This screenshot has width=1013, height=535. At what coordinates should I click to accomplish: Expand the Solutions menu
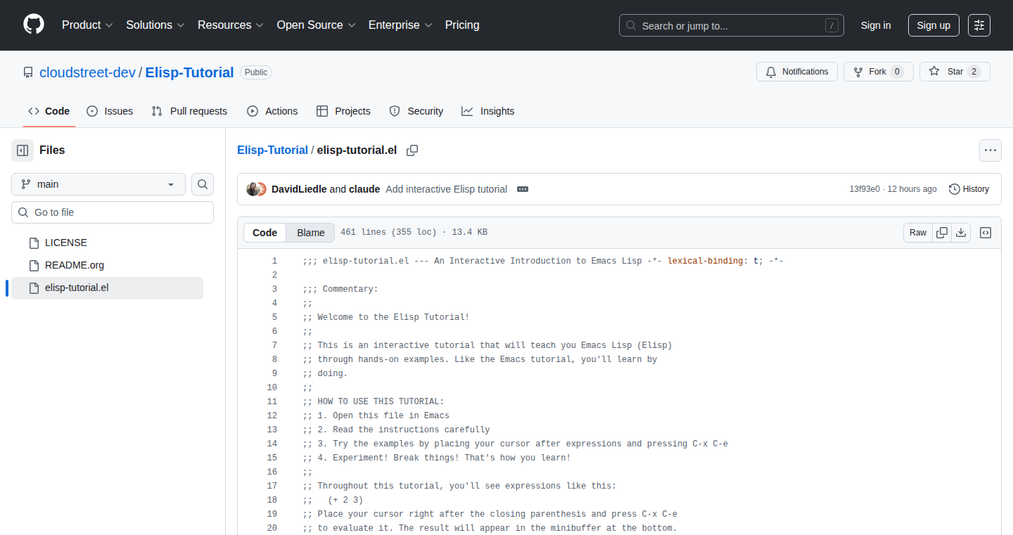pos(155,25)
